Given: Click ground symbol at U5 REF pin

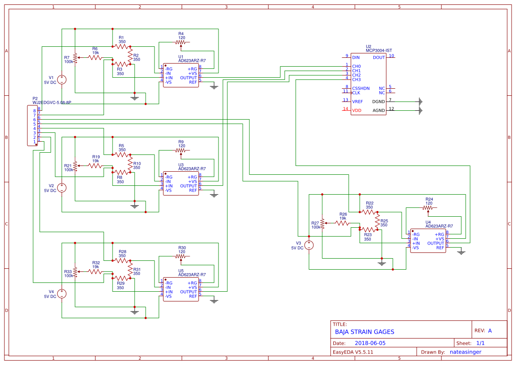Looking at the screenshot, I should click(x=214, y=301).
